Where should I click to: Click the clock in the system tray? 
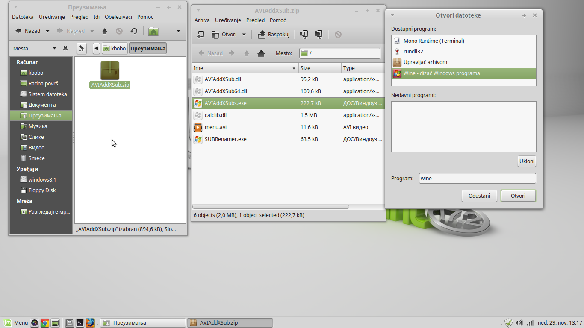coord(560,323)
